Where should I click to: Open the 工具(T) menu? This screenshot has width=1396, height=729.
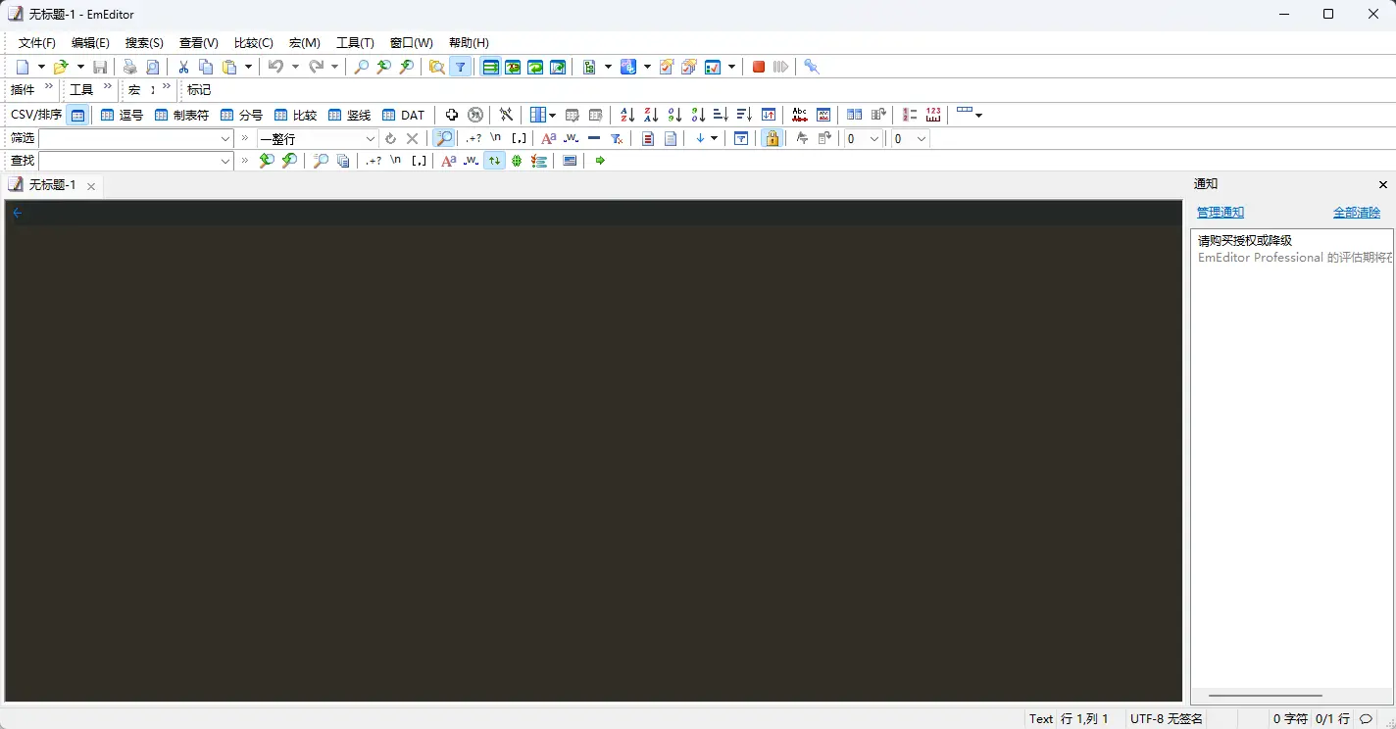pos(355,43)
